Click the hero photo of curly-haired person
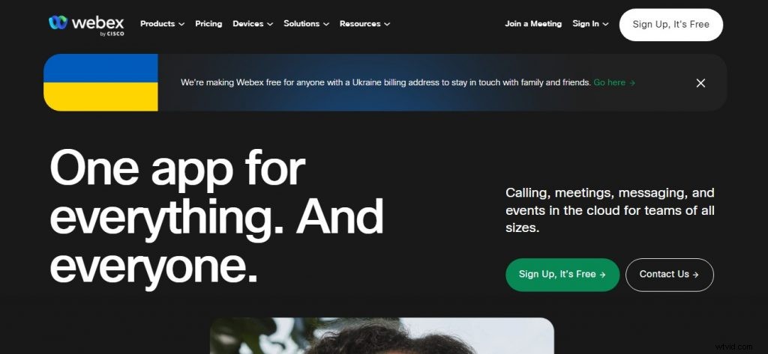 382,336
